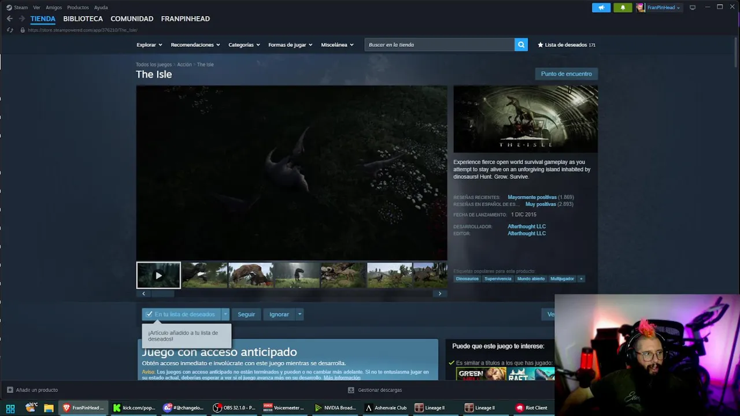The height and width of the screenshot is (416, 740).
Task: Click the weather widget on taskbar
Action: 31,407
